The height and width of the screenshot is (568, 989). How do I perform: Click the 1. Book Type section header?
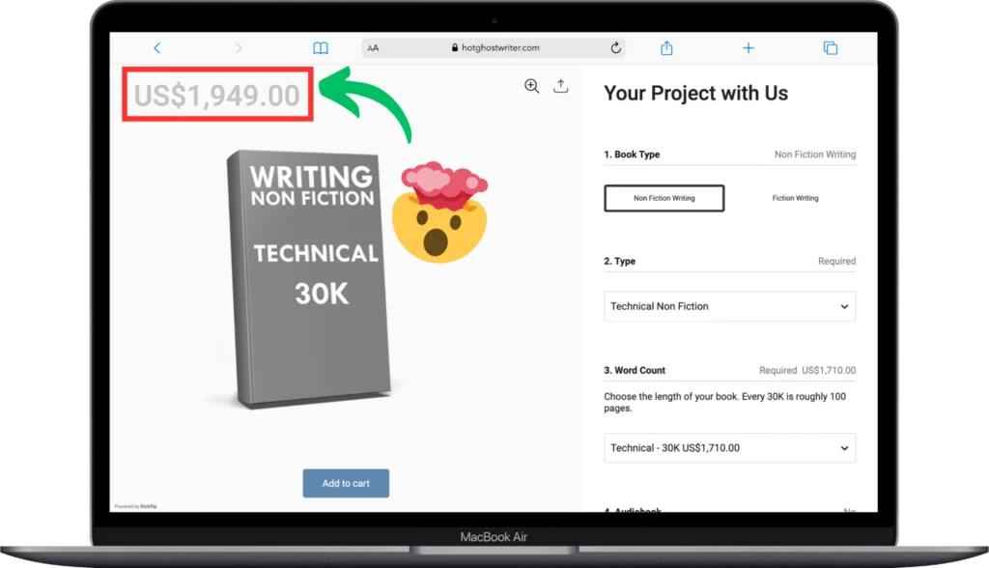coord(632,154)
